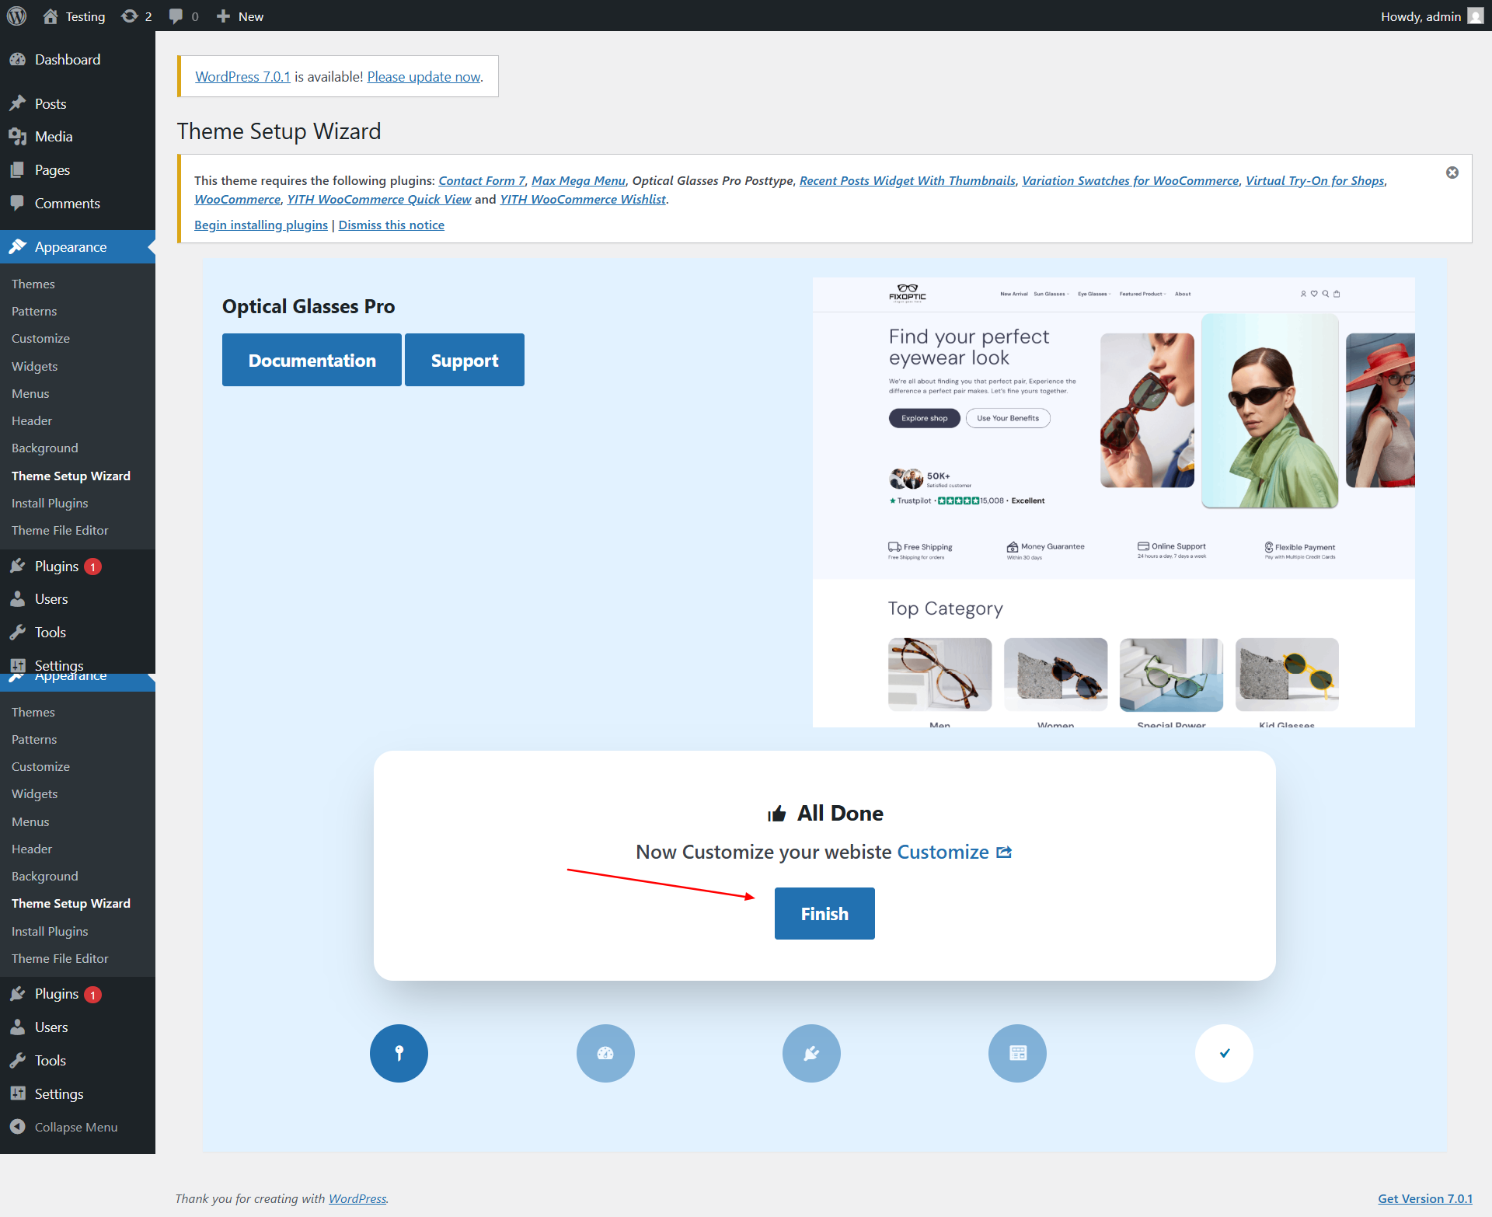
Task: Select the checkmark final wizard step
Action: [1224, 1053]
